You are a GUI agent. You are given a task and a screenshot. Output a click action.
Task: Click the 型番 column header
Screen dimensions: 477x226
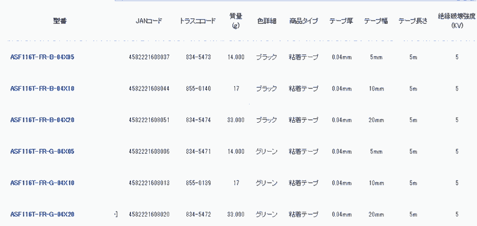62,21
